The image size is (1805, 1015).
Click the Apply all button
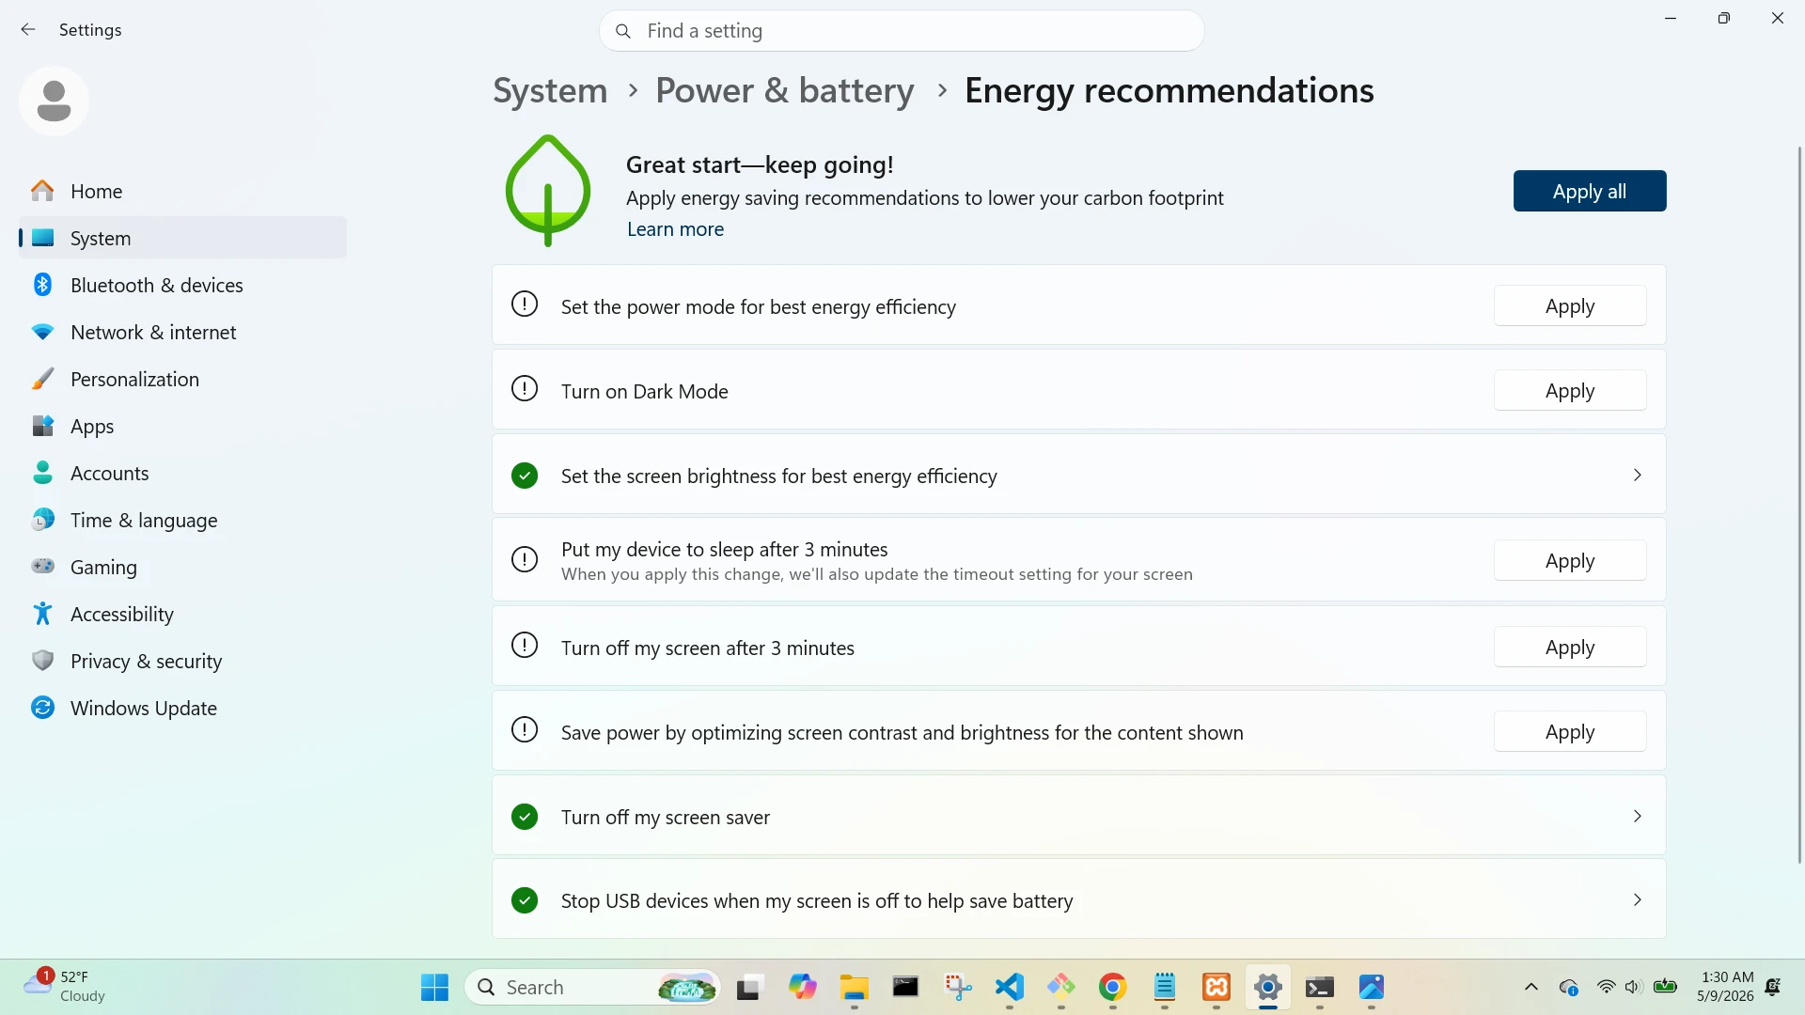pos(1590,191)
